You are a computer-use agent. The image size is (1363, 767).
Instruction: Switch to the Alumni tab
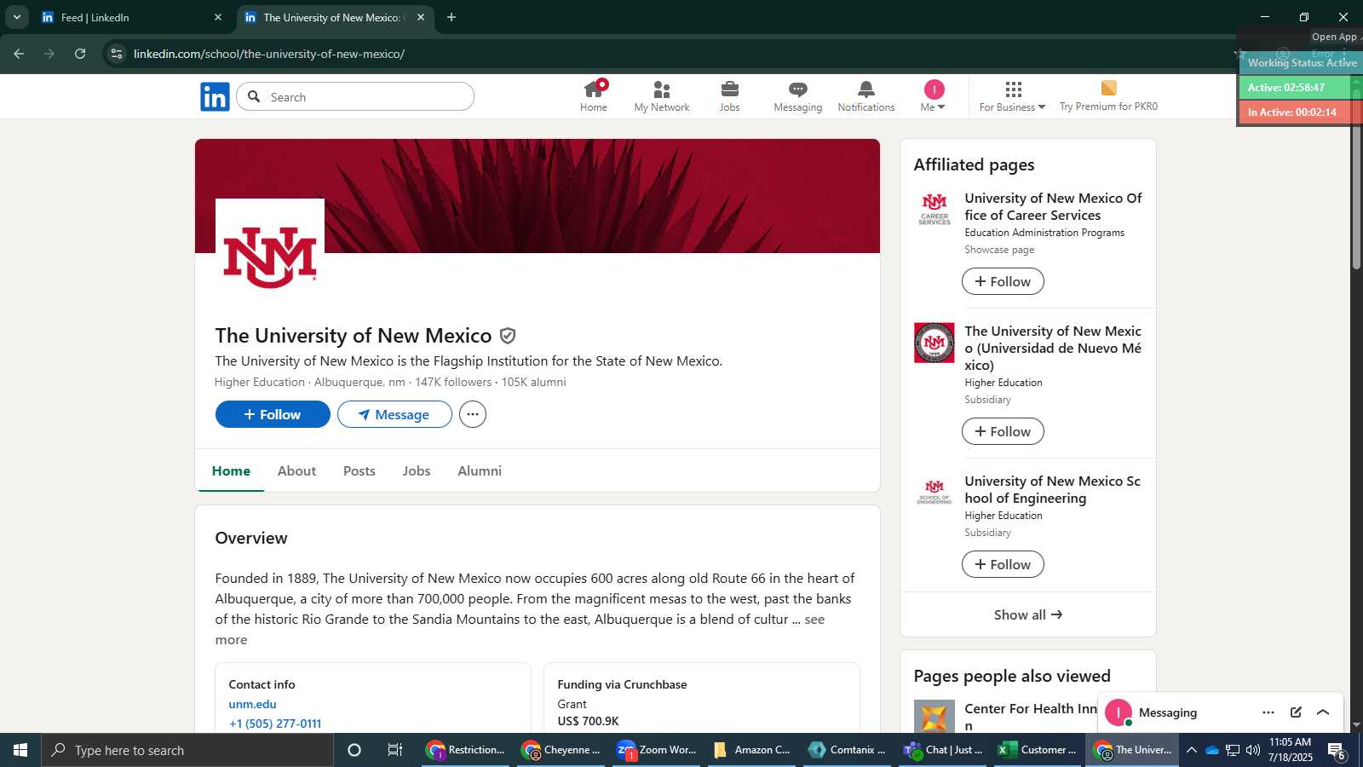[480, 470]
